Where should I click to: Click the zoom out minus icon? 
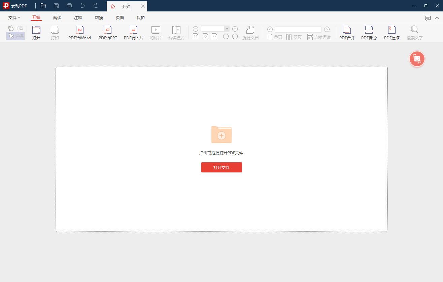click(196, 29)
